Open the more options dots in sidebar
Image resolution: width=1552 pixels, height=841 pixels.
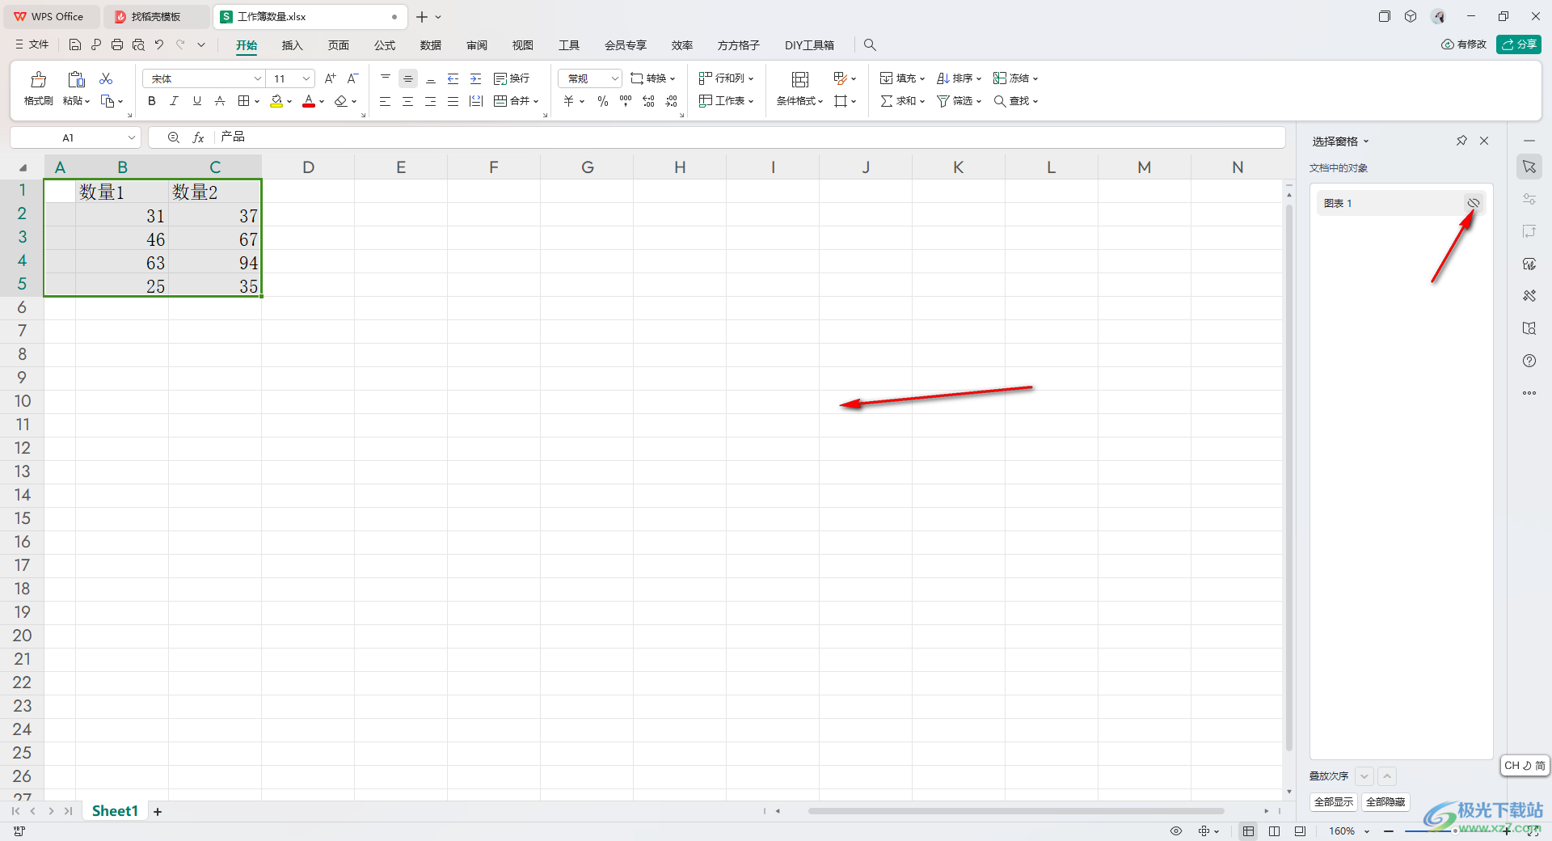click(1529, 393)
